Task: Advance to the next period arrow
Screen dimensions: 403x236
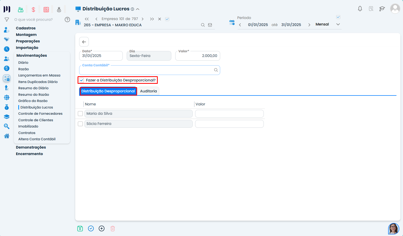Action: point(309,25)
